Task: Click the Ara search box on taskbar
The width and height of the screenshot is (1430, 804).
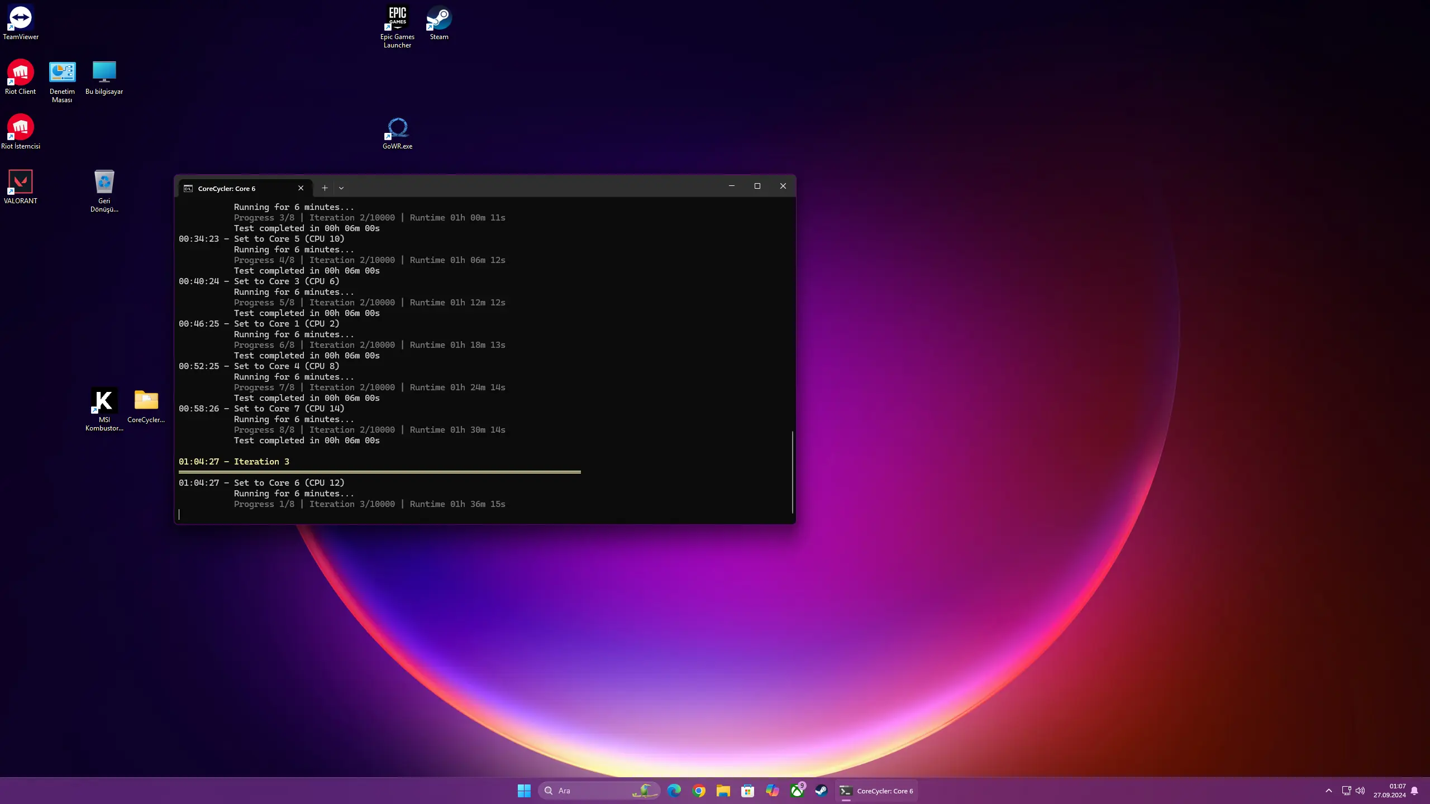Action: (x=599, y=791)
